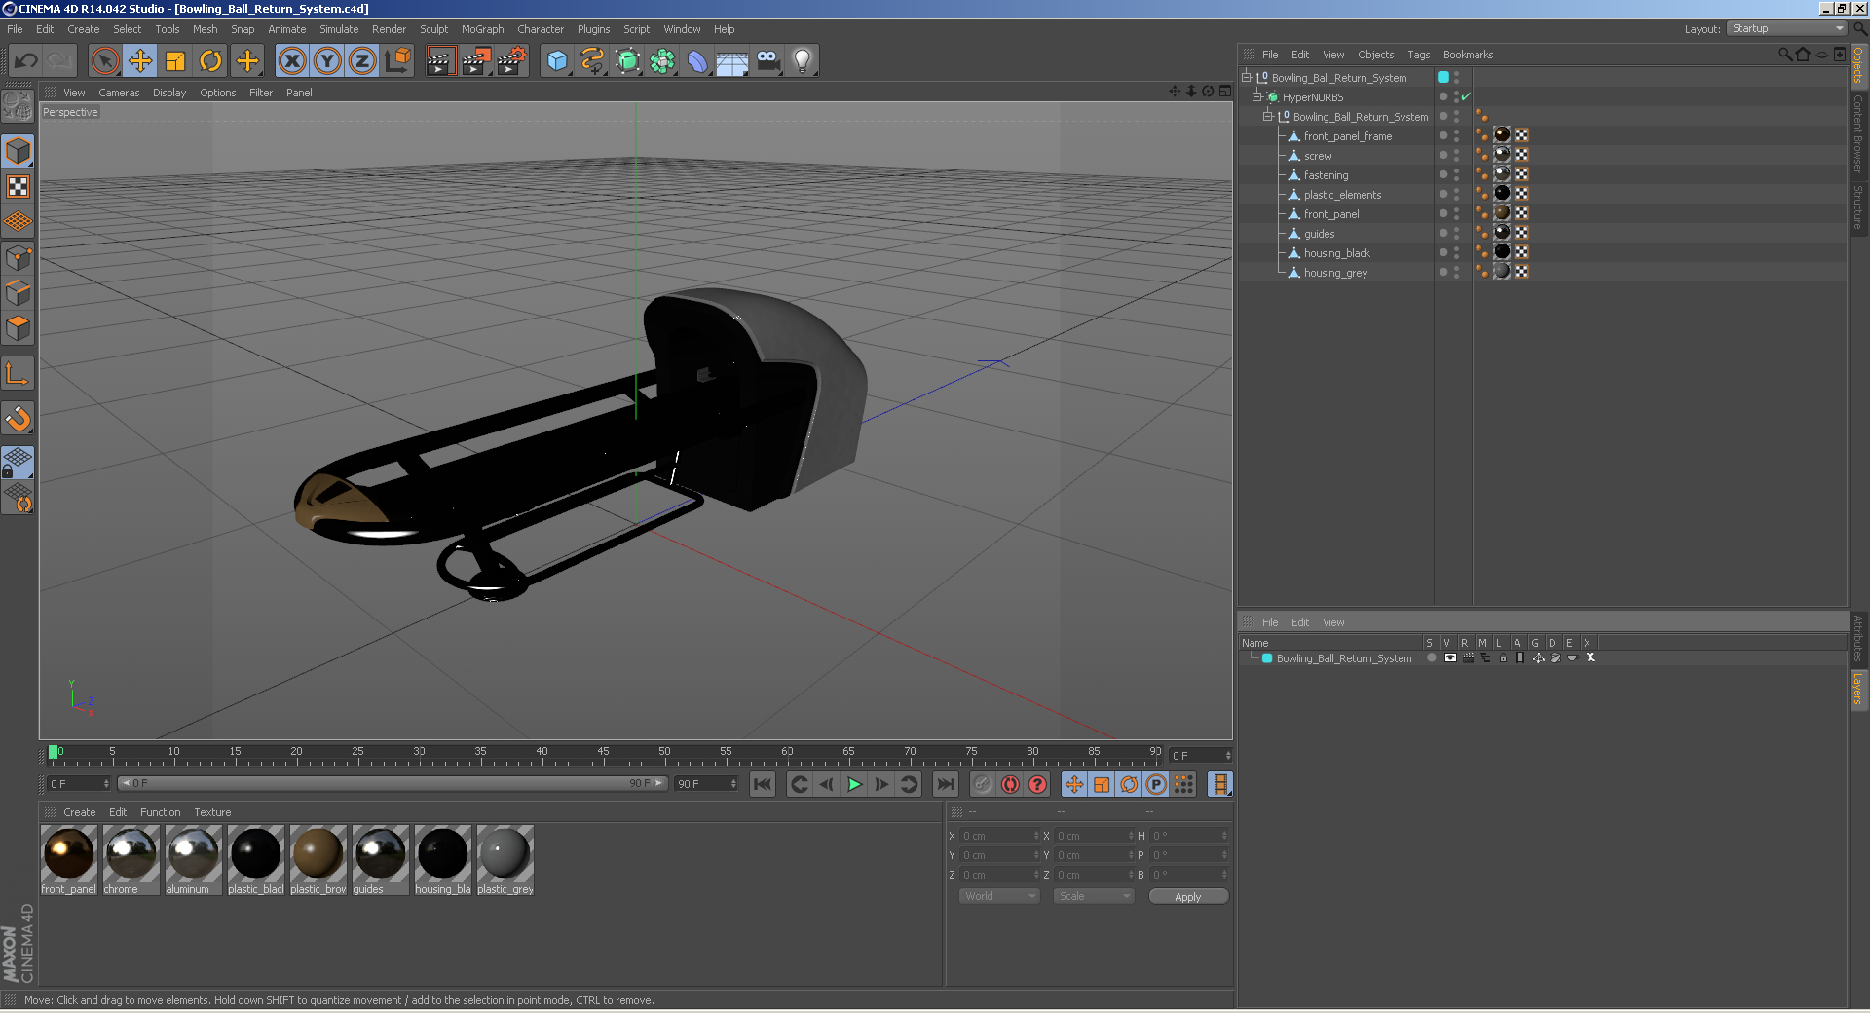Open the Scale mode dropdown

click(1094, 896)
